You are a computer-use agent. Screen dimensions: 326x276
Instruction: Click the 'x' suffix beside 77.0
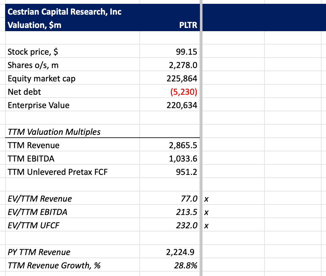pos(206,199)
